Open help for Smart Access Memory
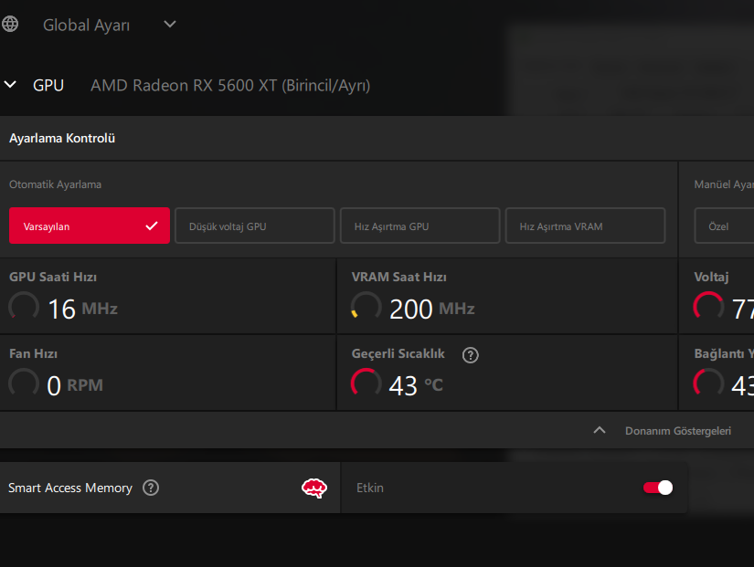The image size is (754, 567). [151, 488]
